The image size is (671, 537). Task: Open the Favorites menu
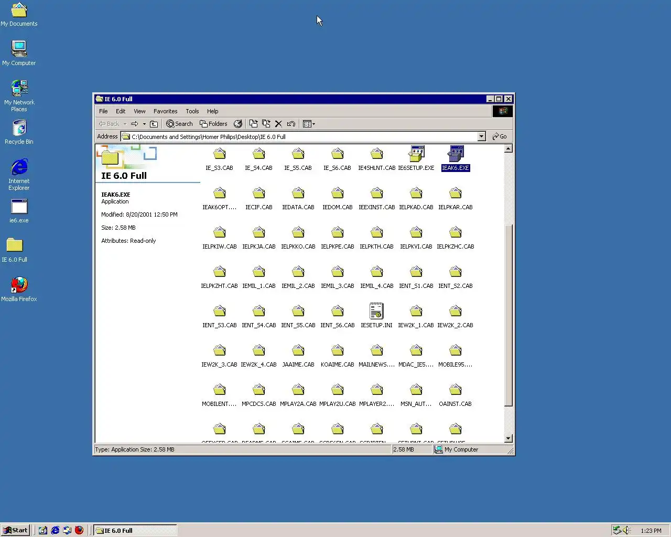(x=165, y=111)
